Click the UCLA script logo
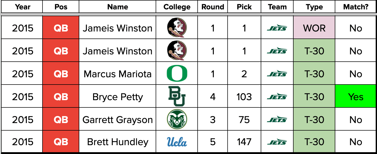This screenshot has height=154, width=377. coord(177,142)
